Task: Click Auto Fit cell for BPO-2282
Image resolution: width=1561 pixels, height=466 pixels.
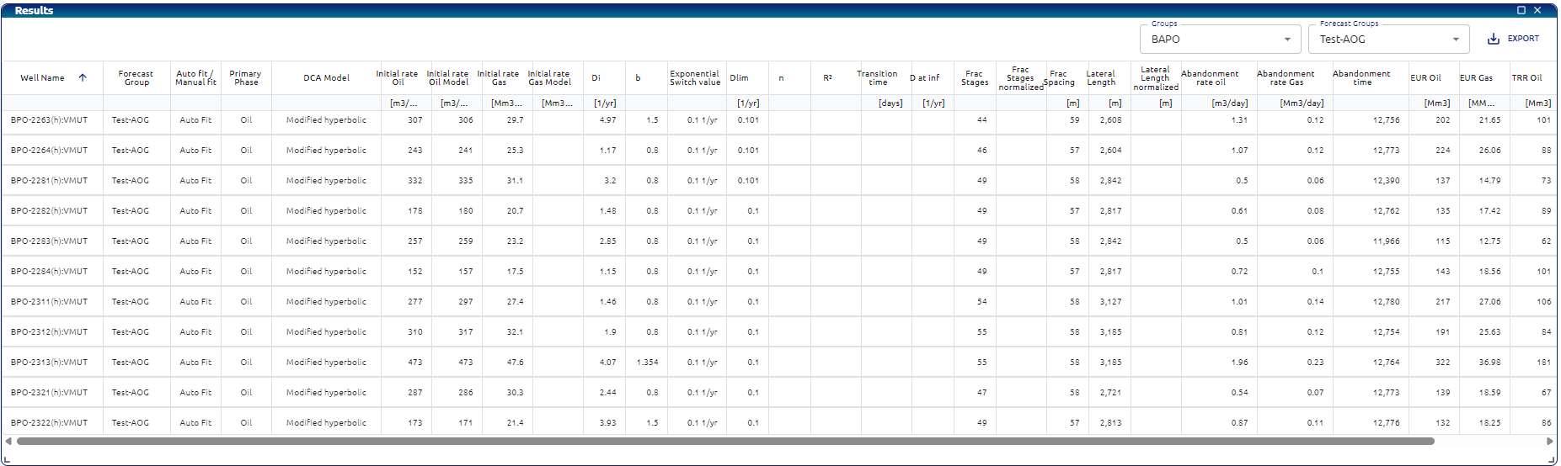Action: click(x=195, y=211)
